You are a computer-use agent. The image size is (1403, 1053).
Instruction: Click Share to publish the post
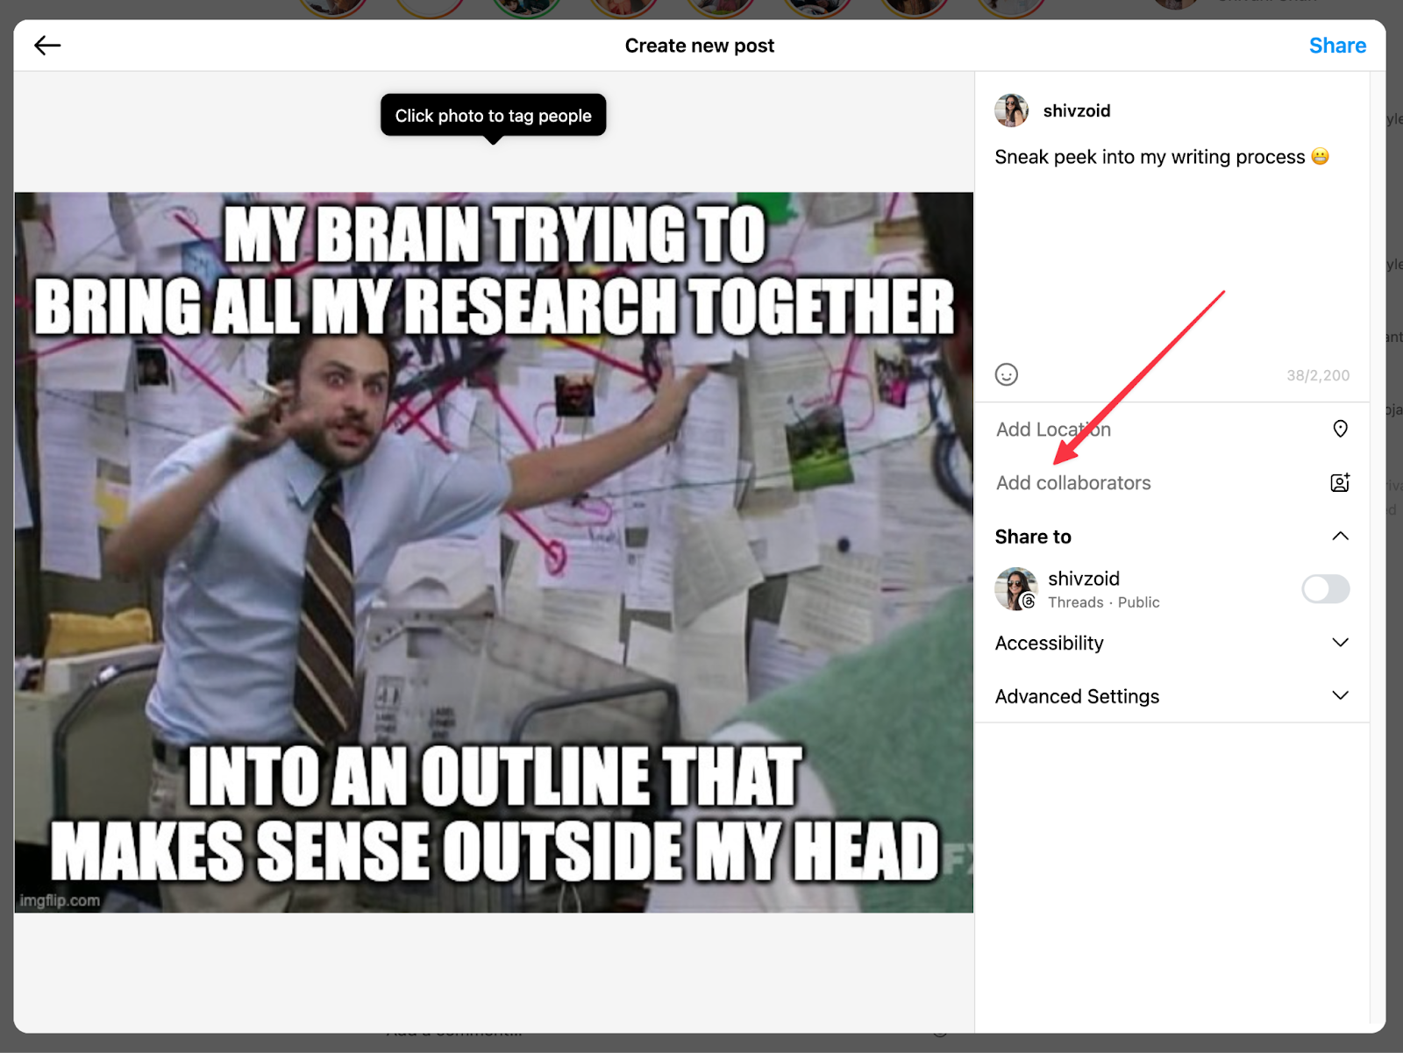point(1337,45)
